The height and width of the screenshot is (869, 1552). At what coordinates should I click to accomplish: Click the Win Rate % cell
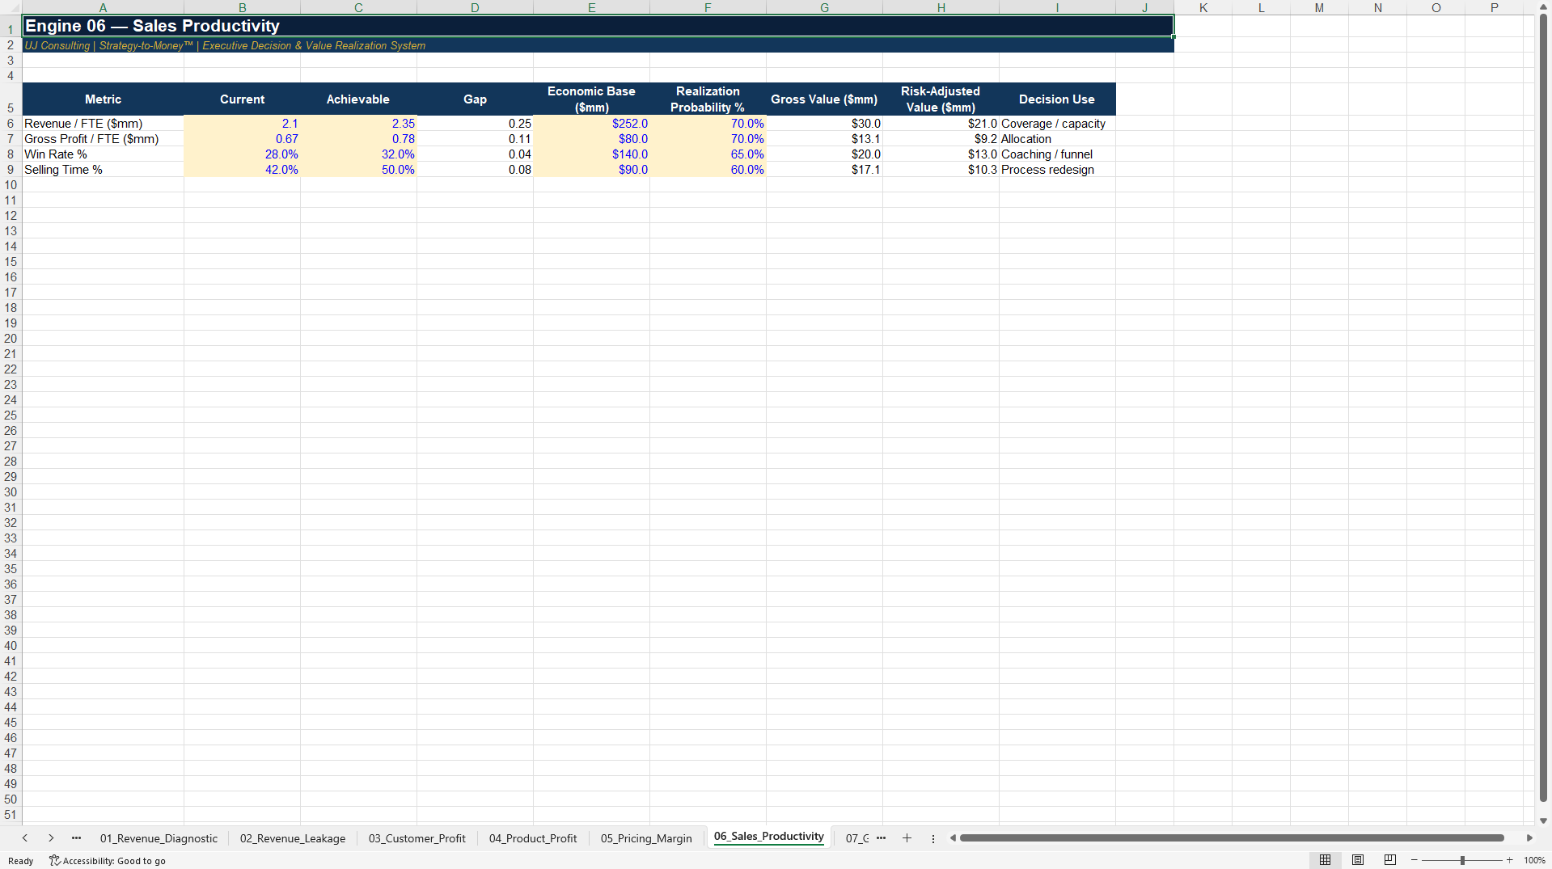pos(103,154)
